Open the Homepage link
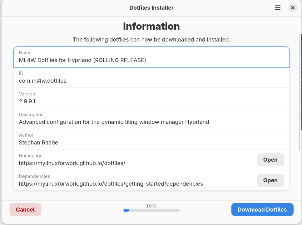 tap(270, 160)
